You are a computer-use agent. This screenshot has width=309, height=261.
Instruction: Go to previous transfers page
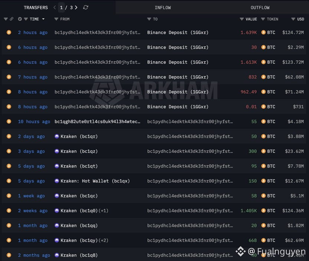point(55,7)
